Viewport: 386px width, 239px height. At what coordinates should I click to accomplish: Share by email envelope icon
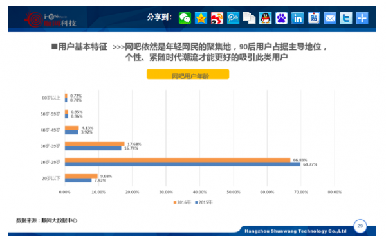click(x=330, y=18)
